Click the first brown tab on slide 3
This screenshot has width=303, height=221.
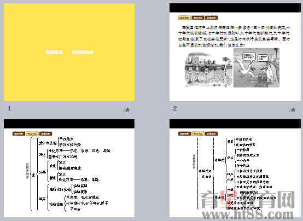[19, 133]
